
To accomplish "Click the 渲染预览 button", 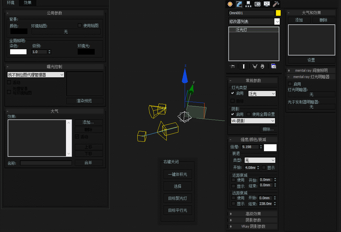I will [84, 101].
